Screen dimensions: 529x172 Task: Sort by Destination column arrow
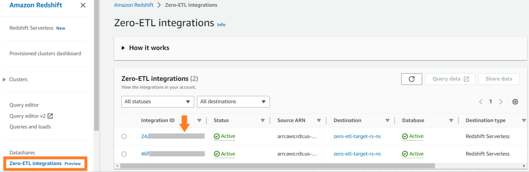(387, 121)
